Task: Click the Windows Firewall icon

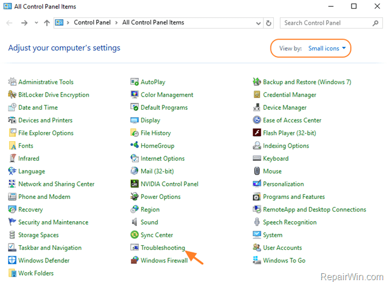Action: coord(134,260)
